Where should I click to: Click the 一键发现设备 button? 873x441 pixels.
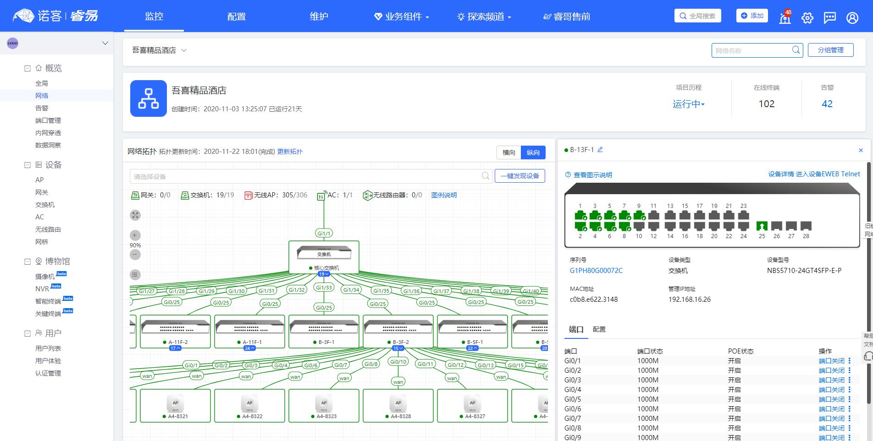pyautogui.click(x=519, y=176)
